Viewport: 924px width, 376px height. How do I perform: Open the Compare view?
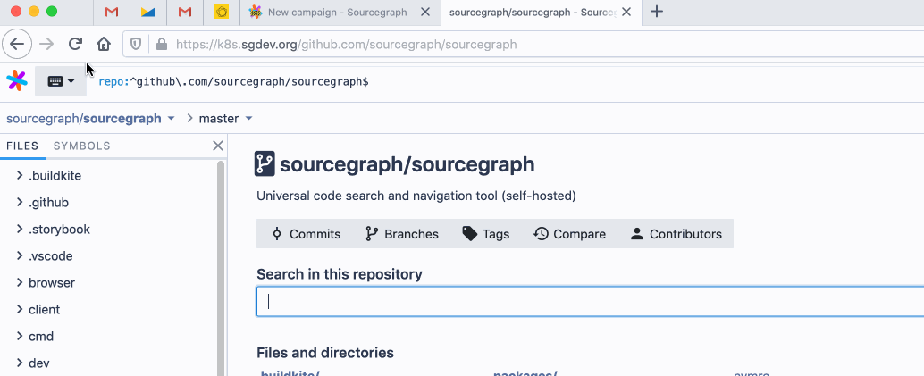click(569, 234)
